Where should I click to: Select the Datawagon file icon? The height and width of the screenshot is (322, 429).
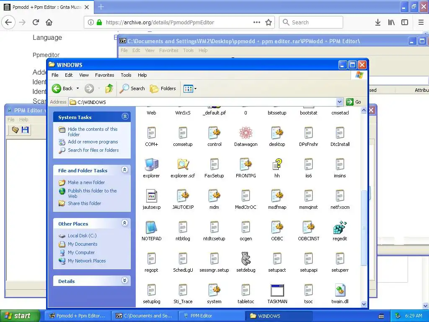point(246,133)
